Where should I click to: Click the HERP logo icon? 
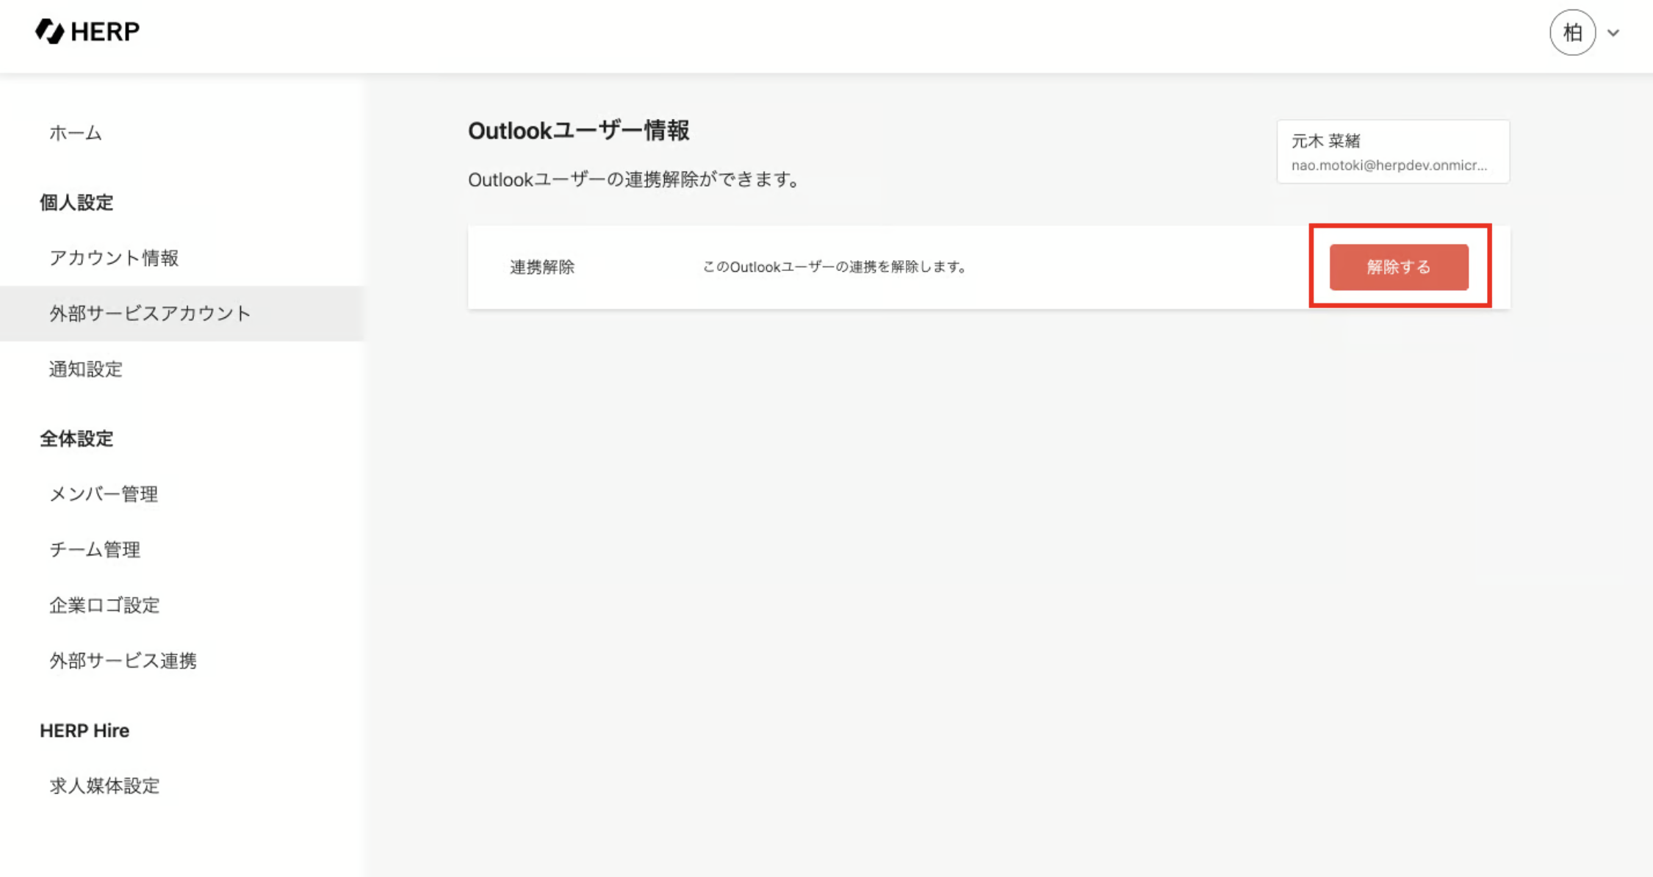click(50, 32)
